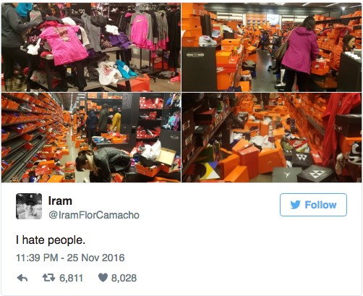Click the 25 Nov 2016 date text
Screen dimensions: 363x296
[x=95, y=258]
